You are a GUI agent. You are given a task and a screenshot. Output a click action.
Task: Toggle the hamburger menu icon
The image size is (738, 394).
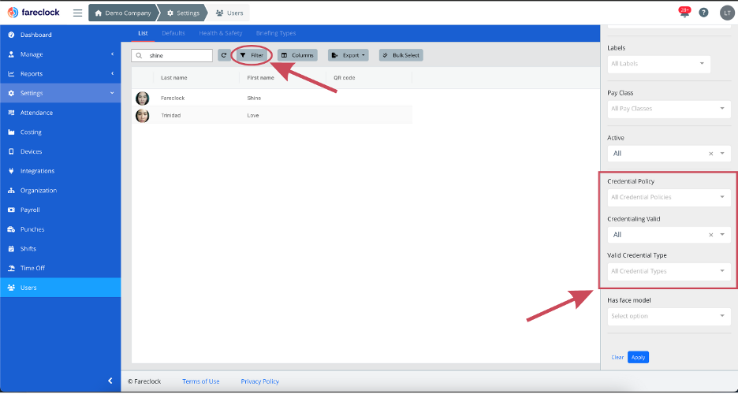point(77,13)
